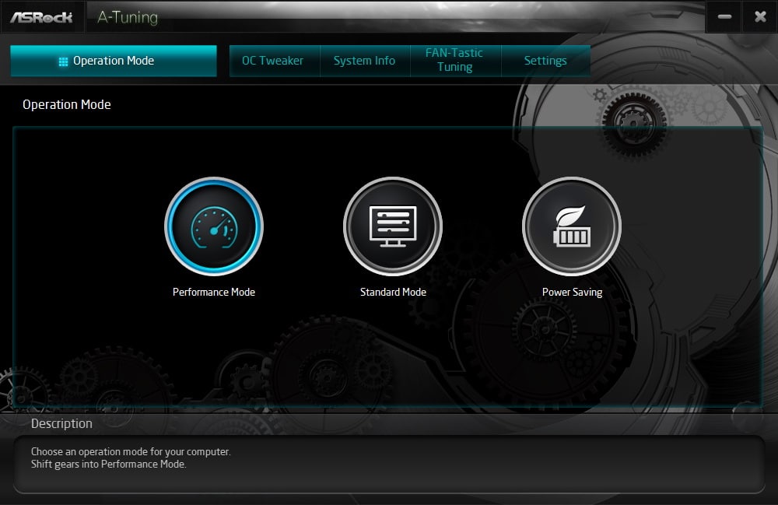This screenshot has width=778, height=505.
Task: Go to the FAN-Tastic Tuning tab
Action: [454, 61]
